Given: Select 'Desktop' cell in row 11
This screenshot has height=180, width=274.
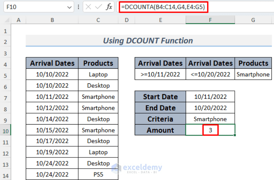Looking at the screenshot, I should (98, 141).
